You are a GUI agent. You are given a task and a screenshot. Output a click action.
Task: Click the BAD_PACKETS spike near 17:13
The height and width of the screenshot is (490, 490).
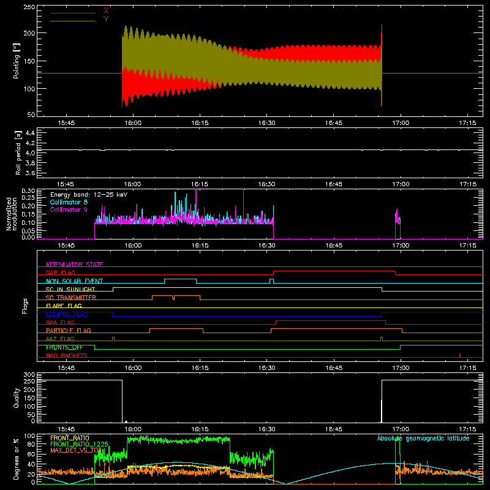pyautogui.click(x=460, y=355)
